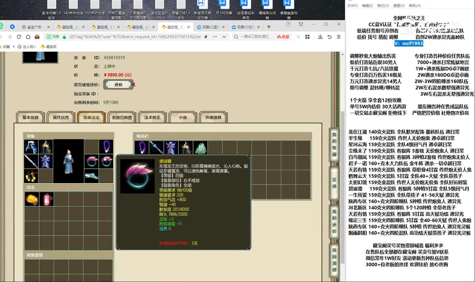The height and width of the screenshot is (282, 475).
Task: Open the address bar three-dots menu
Action: [x=215, y=37]
